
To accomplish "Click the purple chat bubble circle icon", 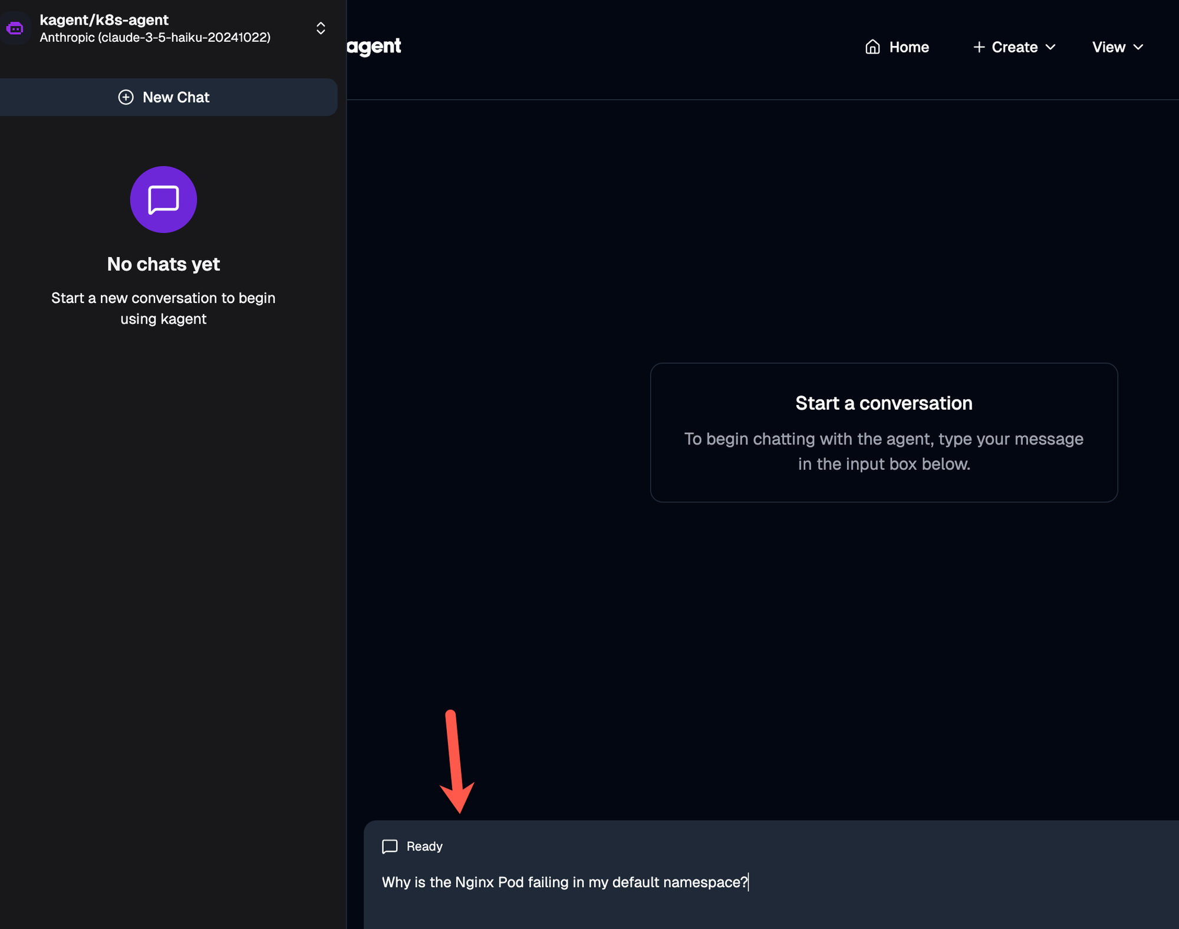I will (x=163, y=199).
